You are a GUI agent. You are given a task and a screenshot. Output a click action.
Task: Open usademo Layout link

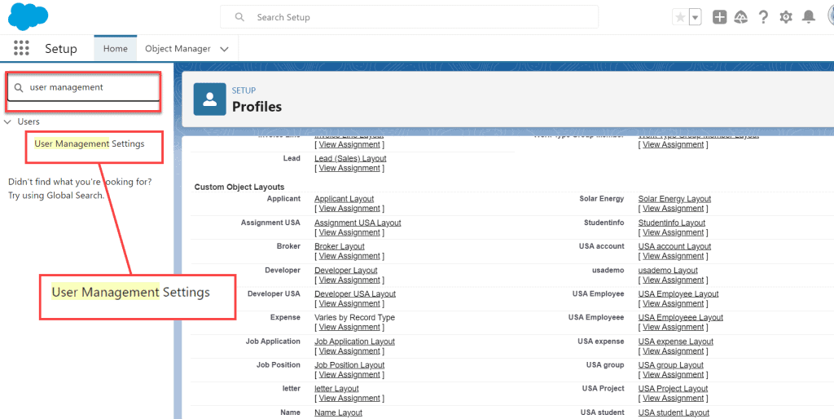coord(668,271)
